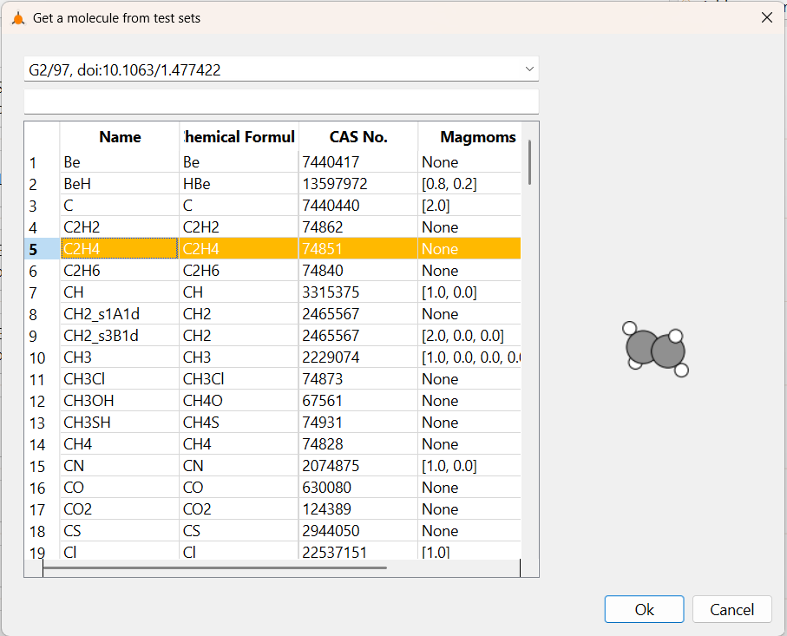Open the G2/97 test set dropdown
The image size is (787, 636).
tap(281, 69)
